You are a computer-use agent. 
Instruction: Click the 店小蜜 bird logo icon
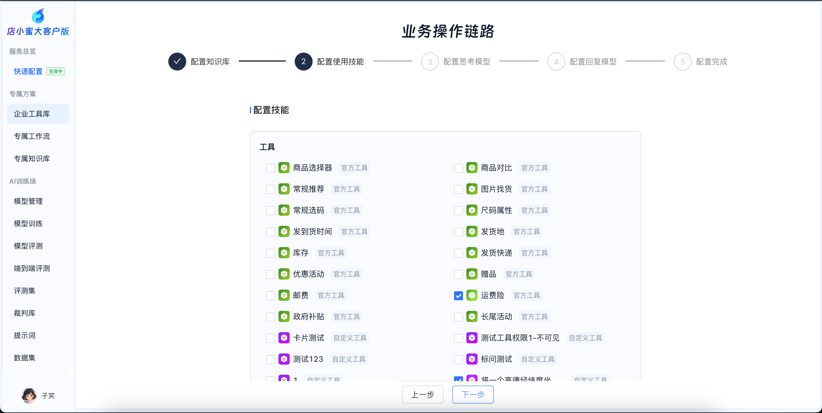pos(38,16)
